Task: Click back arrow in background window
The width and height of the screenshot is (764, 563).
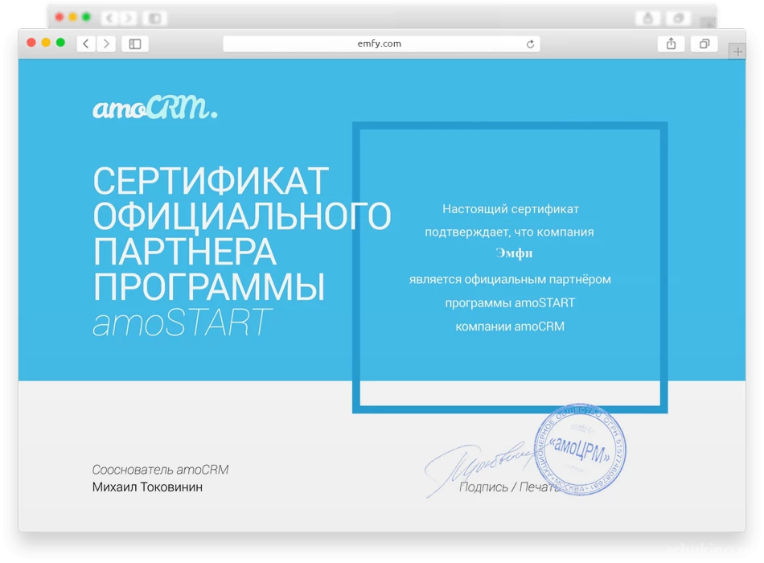Action: tap(109, 18)
